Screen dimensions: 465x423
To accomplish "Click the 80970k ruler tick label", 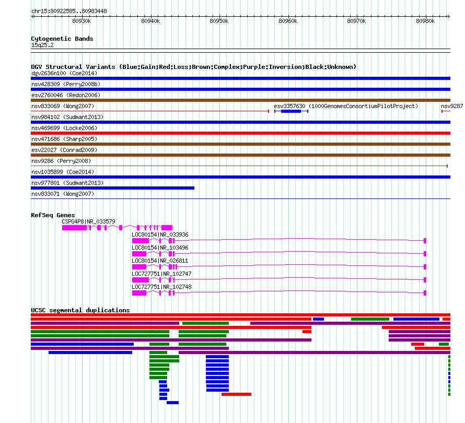I will pos(356,21).
